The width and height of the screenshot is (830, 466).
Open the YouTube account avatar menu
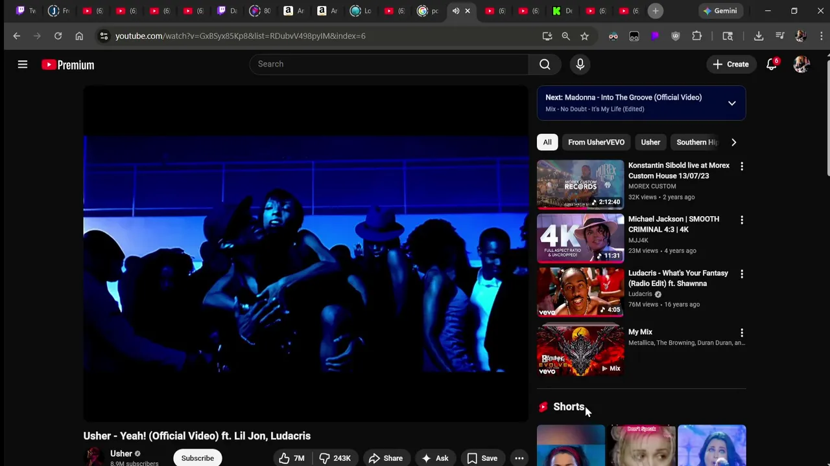801,64
